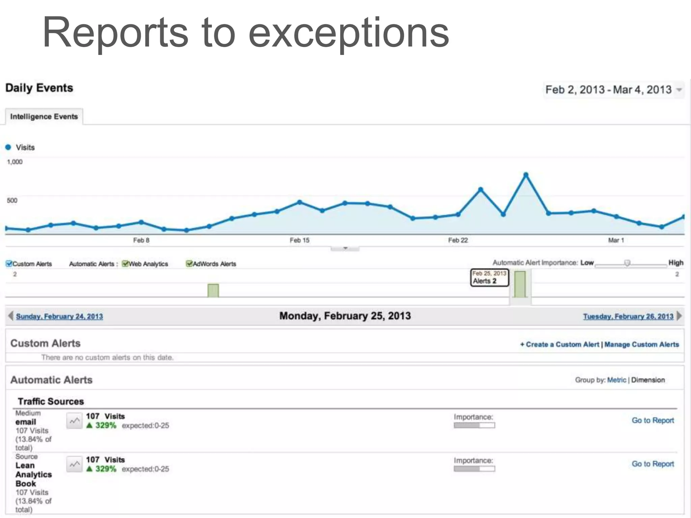Click the 'Automatic Alerts' section heading
The width and height of the screenshot is (691, 518).
(x=51, y=380)
